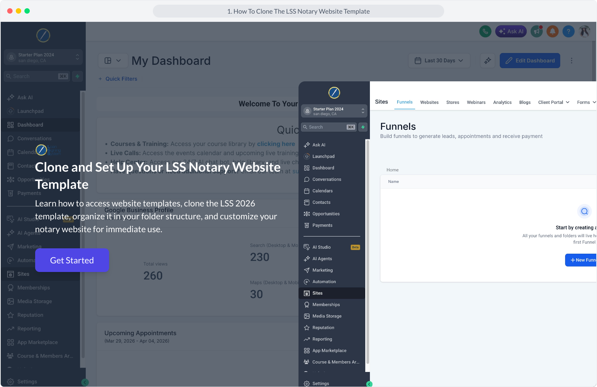Image resolution: width=597 pixels, height=387 pixels.
Task: Select Sites in the Sites panel sidebar
Action: (332, 293)
